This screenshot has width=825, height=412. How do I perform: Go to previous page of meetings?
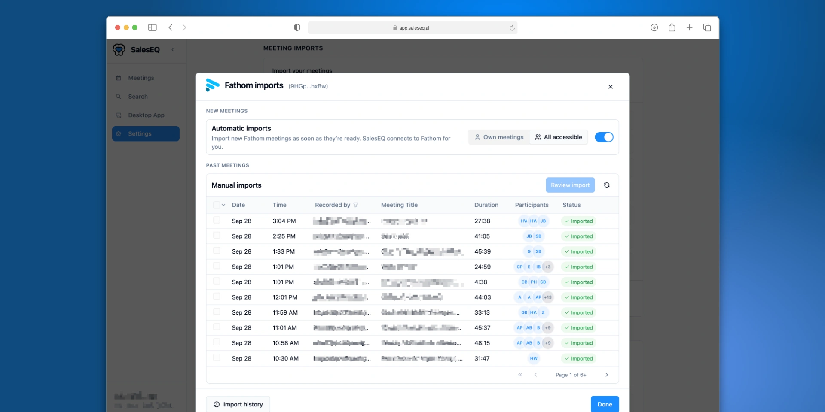(x=536, y=375)
